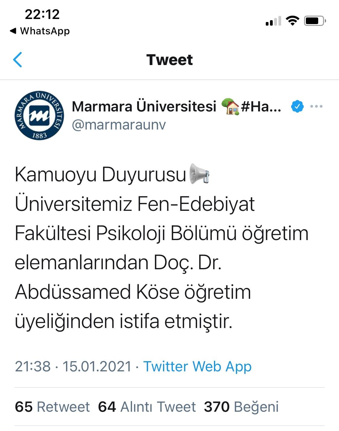View the 64 Alıntı Tweet list

pyautogui.click(x=147, y=407)
